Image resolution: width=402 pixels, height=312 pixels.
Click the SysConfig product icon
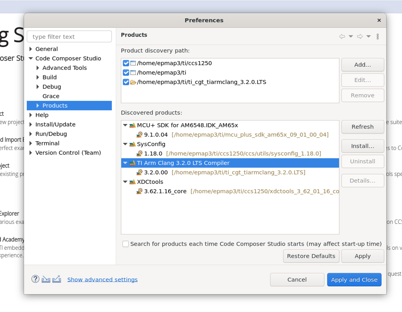point(133,144)
